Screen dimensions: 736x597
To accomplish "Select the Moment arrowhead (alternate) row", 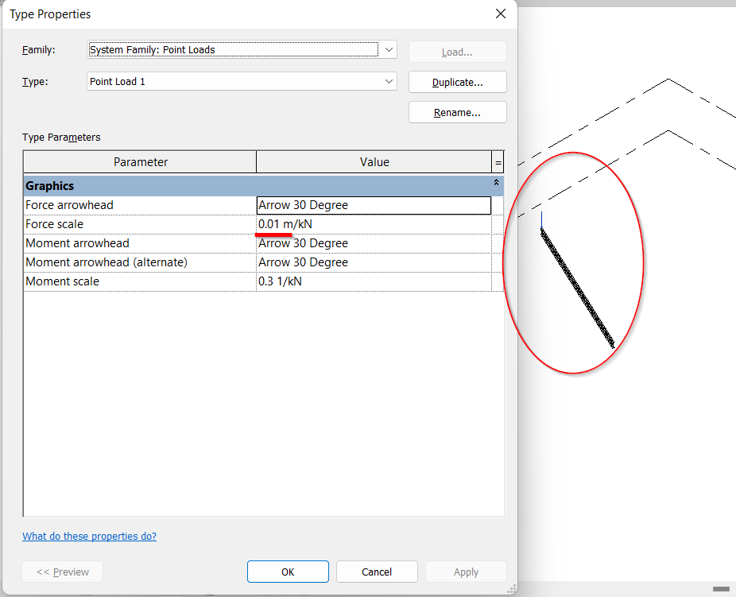I will click(140, 262).
